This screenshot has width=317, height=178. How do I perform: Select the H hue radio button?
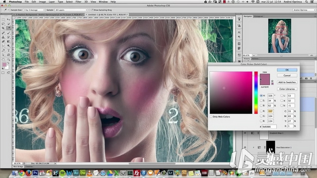[261, 95]
